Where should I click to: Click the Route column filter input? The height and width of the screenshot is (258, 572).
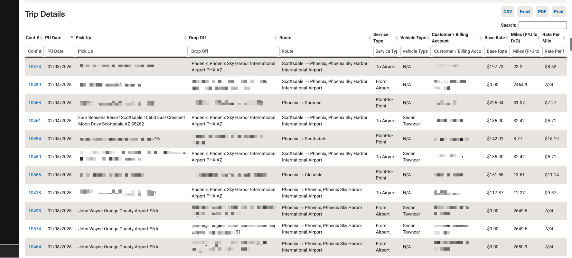325,51
